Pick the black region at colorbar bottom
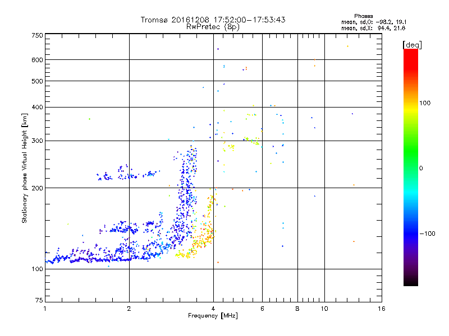The image size is (449, 336). (411, 282)
